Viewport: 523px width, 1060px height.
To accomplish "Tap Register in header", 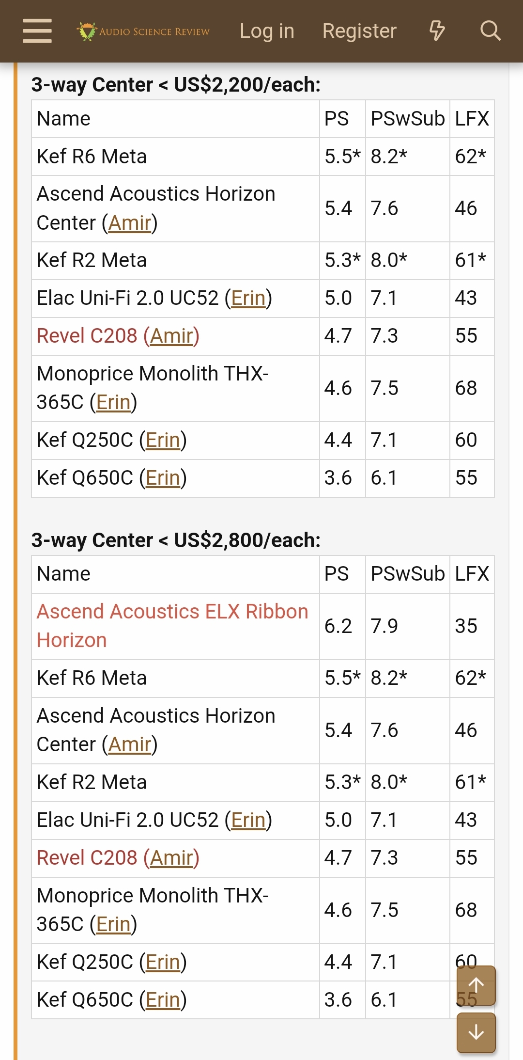I will tap(359, 31).
